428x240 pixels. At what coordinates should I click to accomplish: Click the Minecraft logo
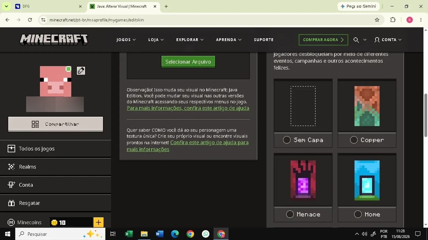pyautogui.click(x=54, y=40)
